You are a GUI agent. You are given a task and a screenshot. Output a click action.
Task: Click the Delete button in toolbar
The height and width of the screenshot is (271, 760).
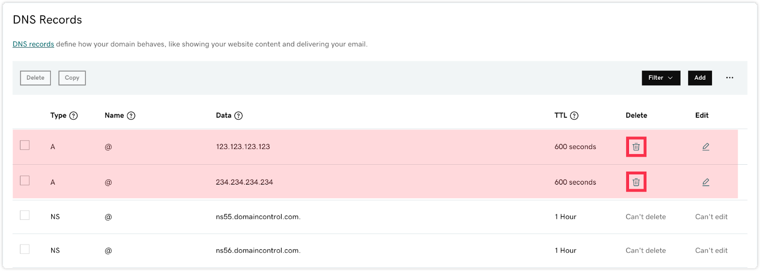pyautogui.click(x=36, y=78)
